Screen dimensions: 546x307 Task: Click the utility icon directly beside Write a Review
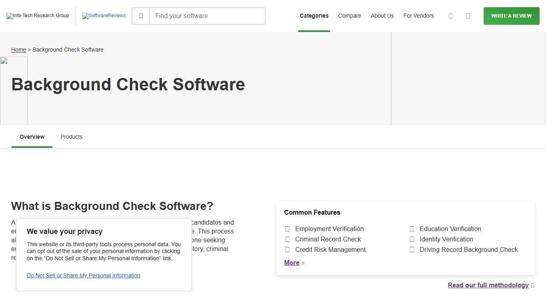point(468,16)
